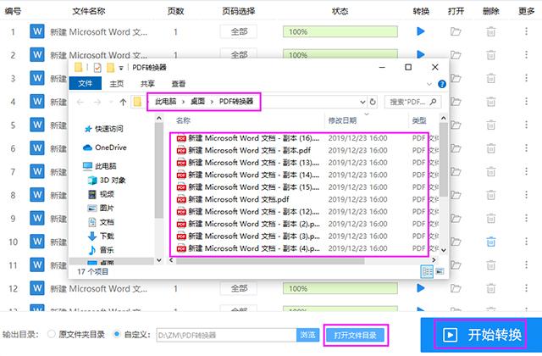Click 打开文件目录 button

(x=355, y=335)
